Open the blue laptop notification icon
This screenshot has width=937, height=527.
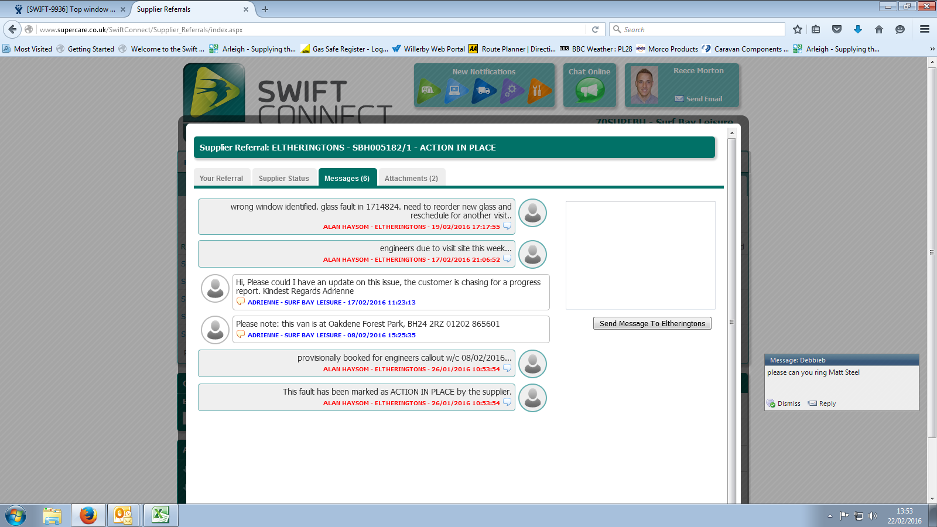456,91
